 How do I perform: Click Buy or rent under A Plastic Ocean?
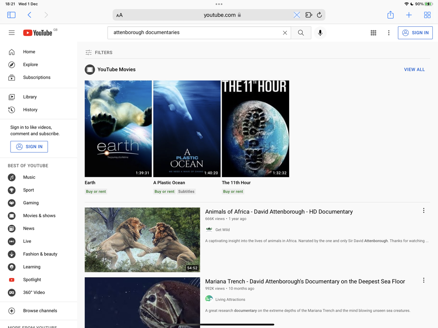pyautogui.click(x=164, y=192)
